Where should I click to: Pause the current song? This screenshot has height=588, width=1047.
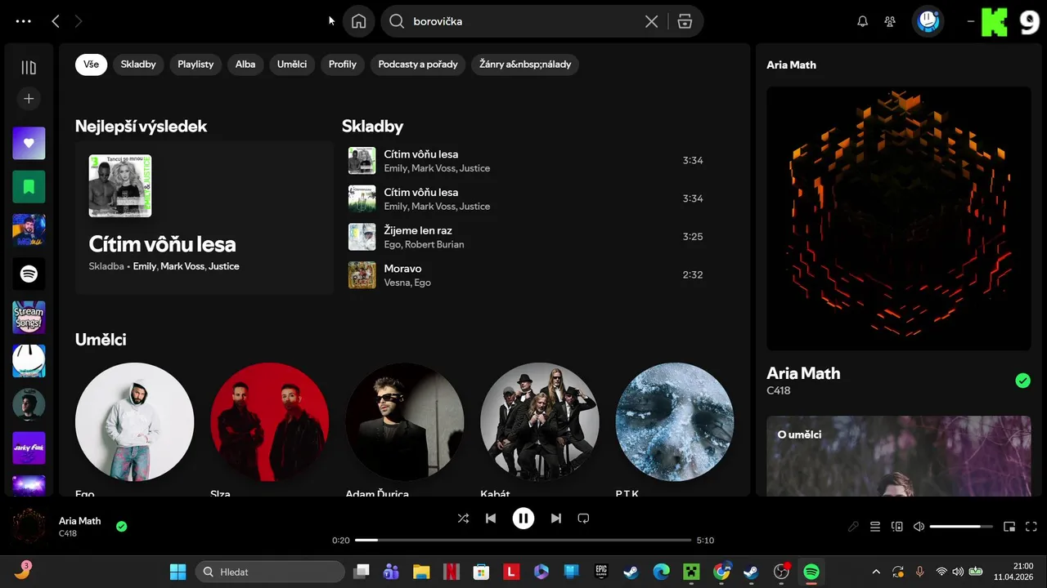click(x=523, y=518)
